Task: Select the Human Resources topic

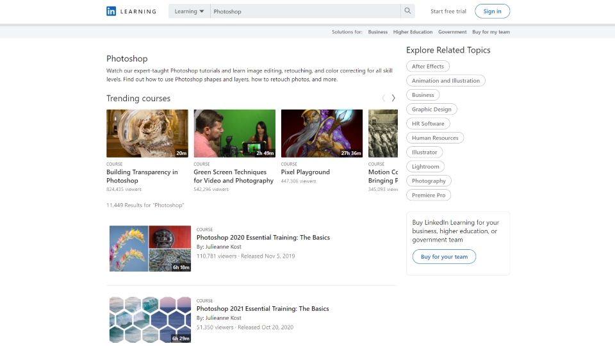Action: [435, 138]
